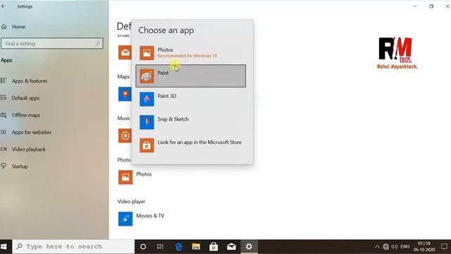Click the taskbar clock and date
This screenshot has width=451, height=254.
[424, 246]
